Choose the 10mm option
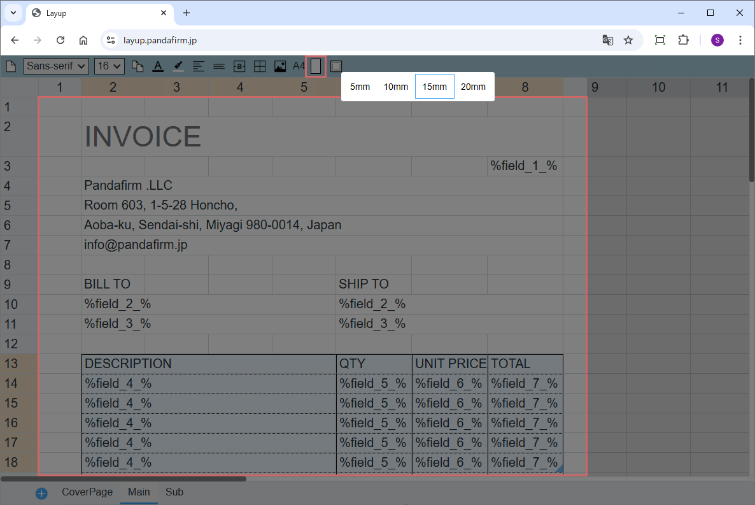This screenshot has width=755, height=505. (x=395, y=87)
